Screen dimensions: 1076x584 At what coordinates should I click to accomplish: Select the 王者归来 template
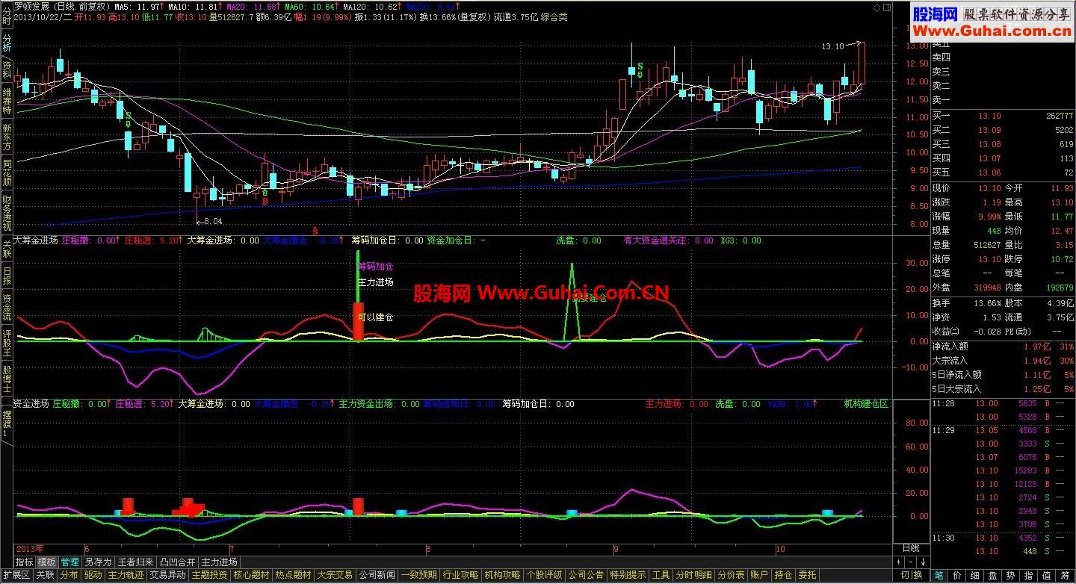(136, 562)
